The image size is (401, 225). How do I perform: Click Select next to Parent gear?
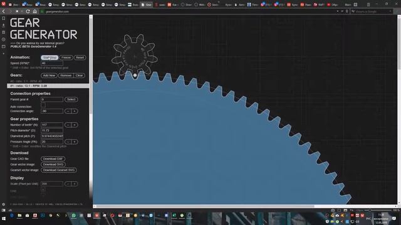(x=71, y=99)
